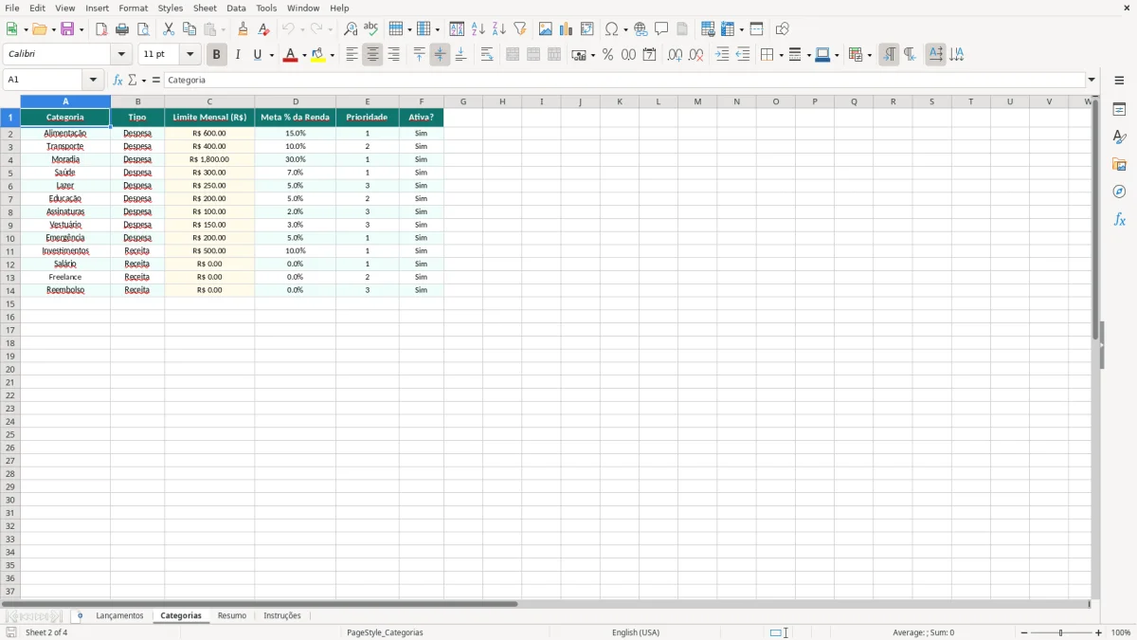Click the zoom slider handle
This screenshot has width=1137, height=640.
[x=1061, y=632]
